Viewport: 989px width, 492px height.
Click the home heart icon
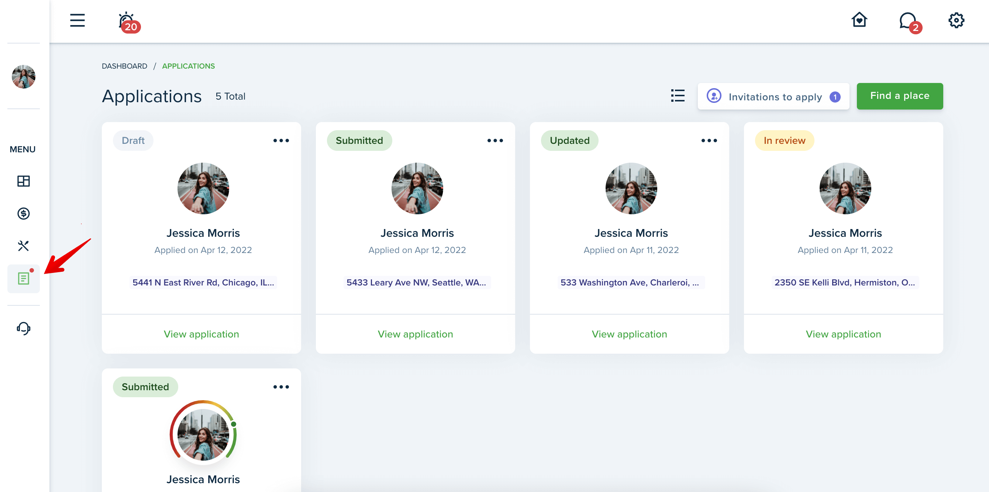(859, 20)
